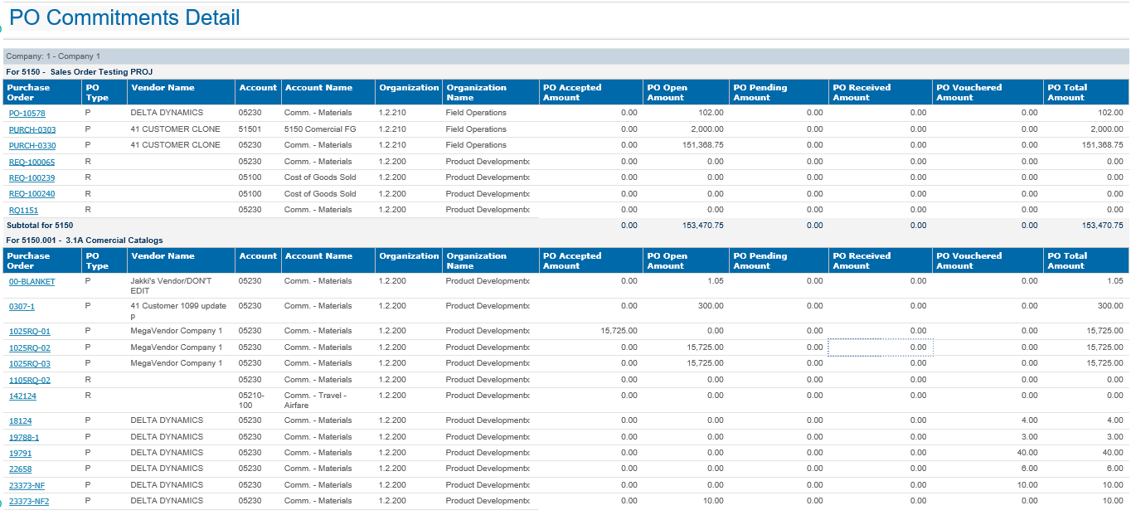1131x515 pixels.
Task: Click Vendor Name header in 5150 section
Action: click(163, 88)
